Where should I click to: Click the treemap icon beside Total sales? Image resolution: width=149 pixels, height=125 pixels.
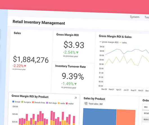[86, 104]
